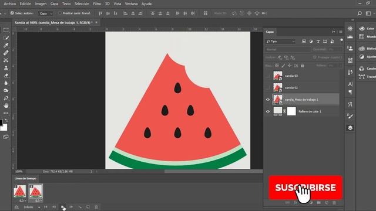Screen dimensions: 376x211
Task: Click lock all padlock icon
Action: click(x=303, y=66)
